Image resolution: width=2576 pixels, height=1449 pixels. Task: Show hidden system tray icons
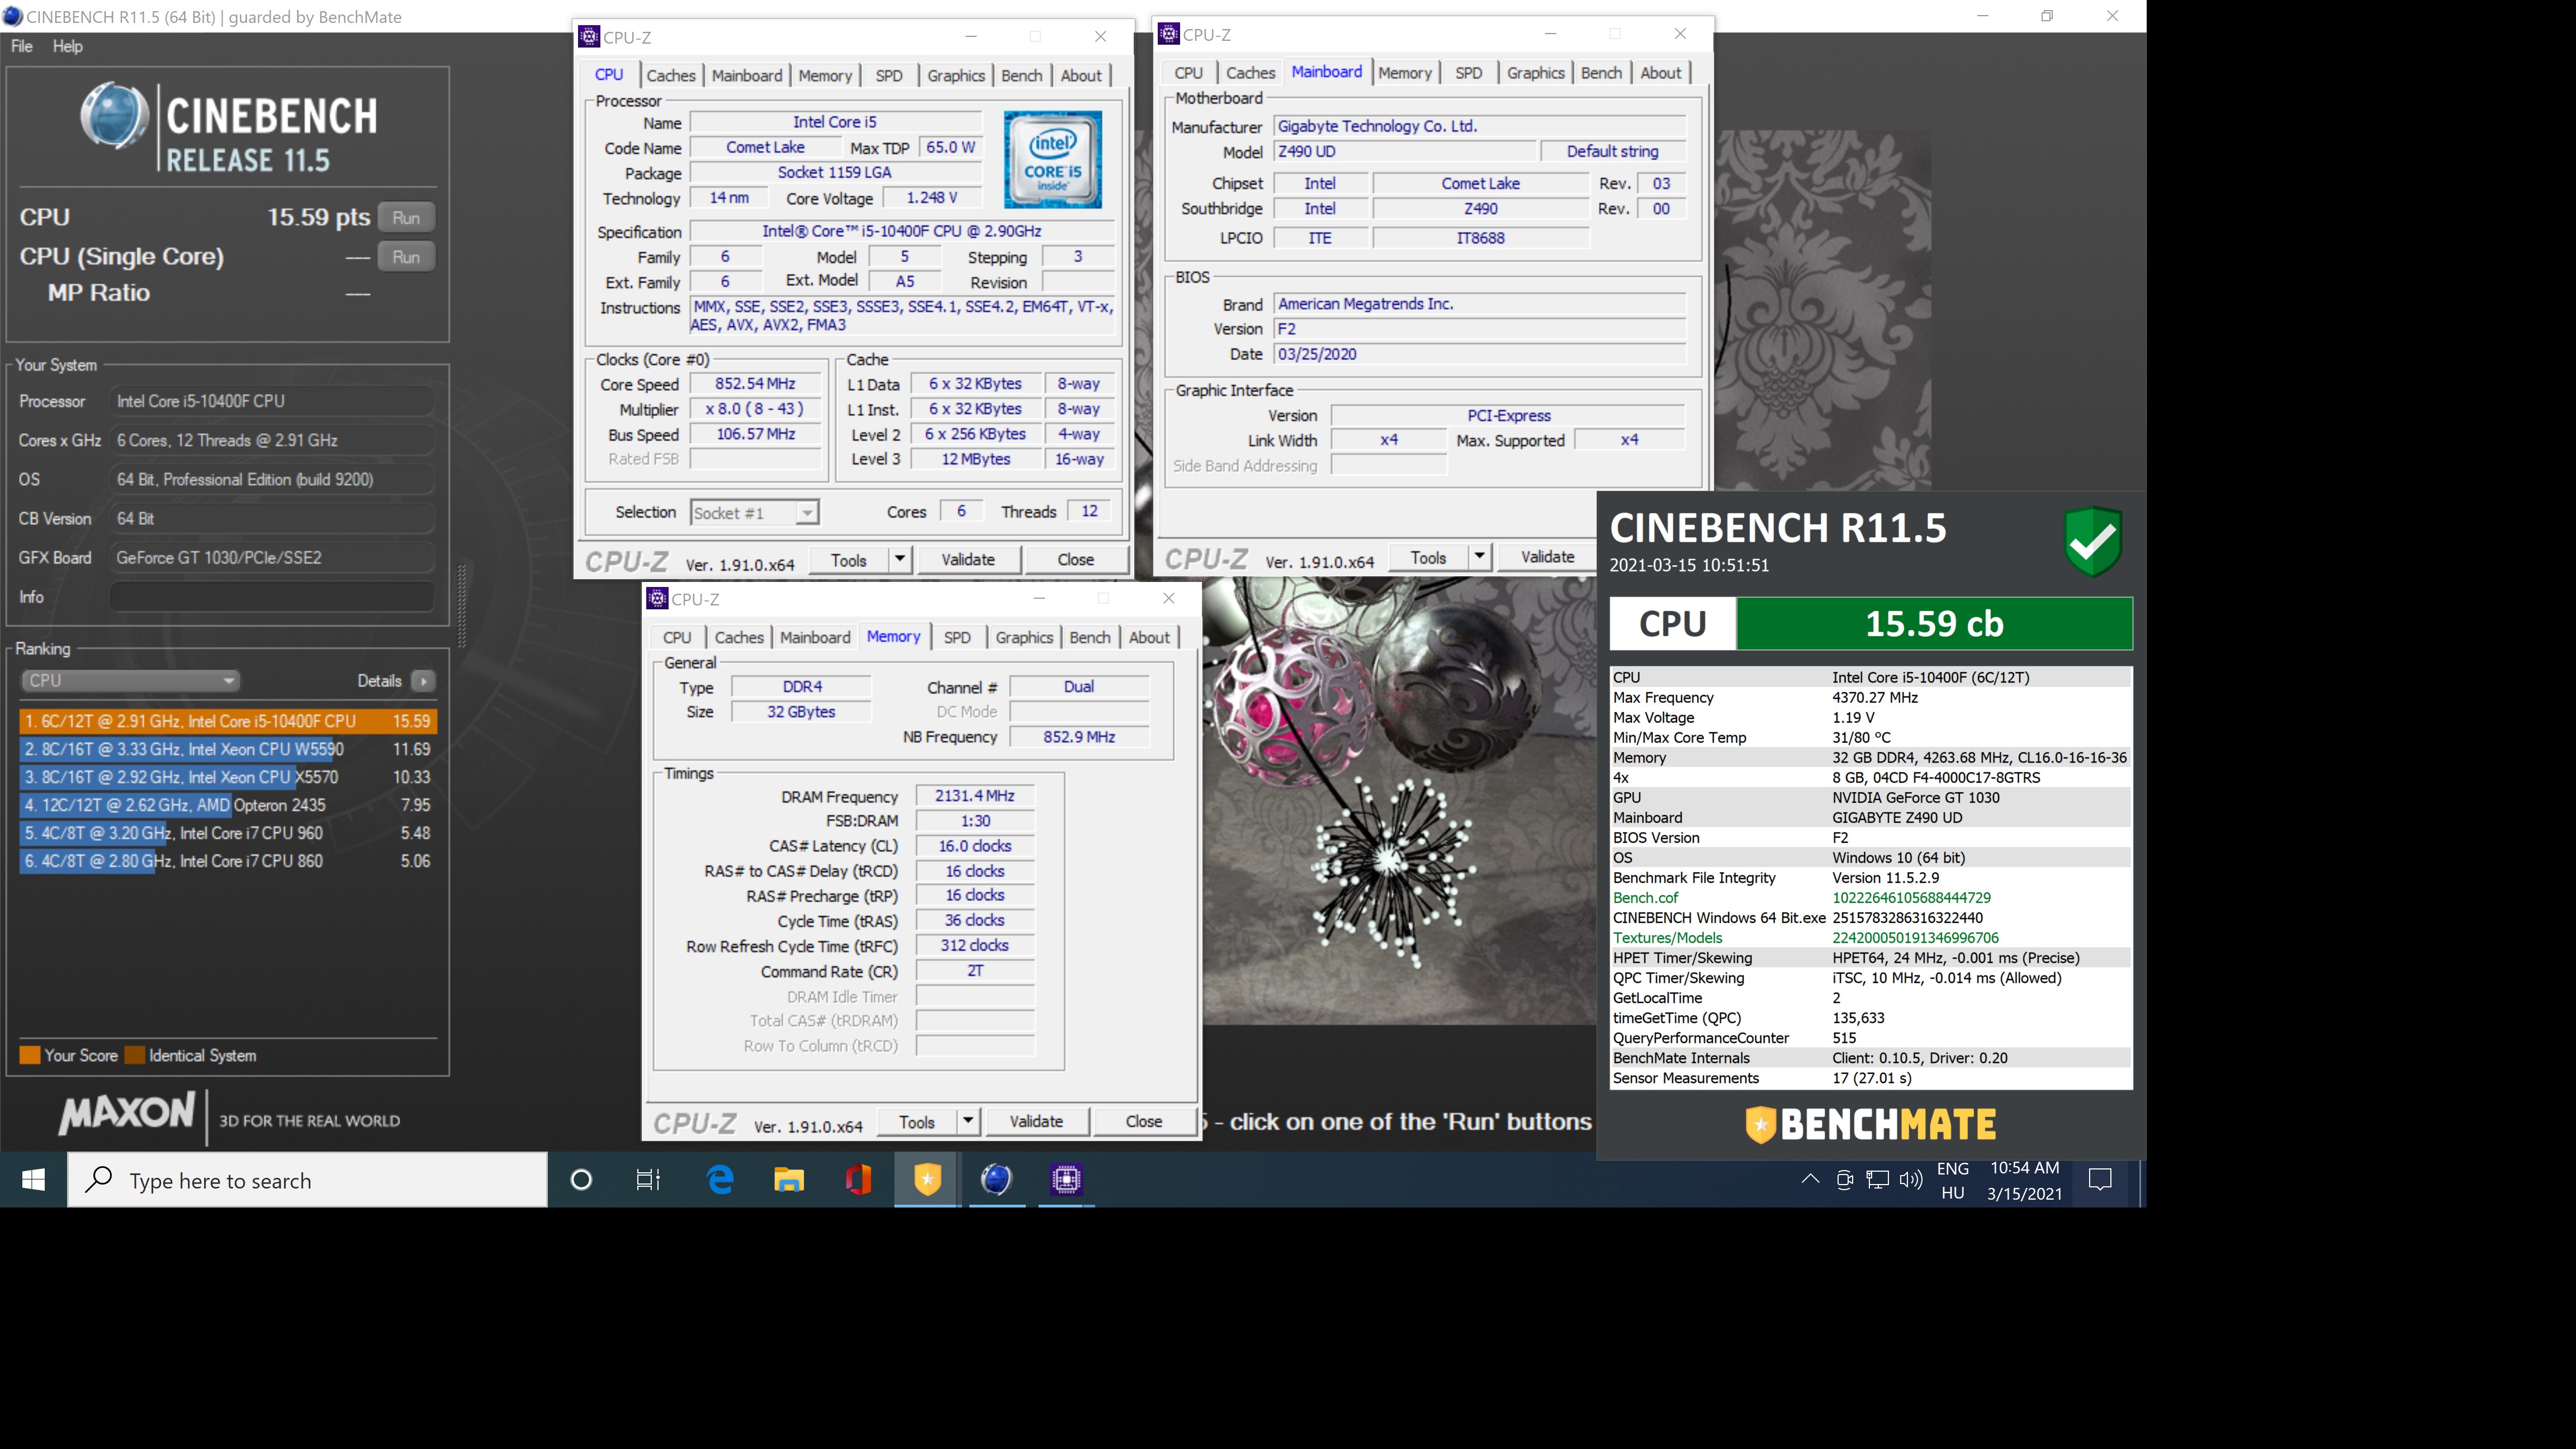tap(1810, 1180)
